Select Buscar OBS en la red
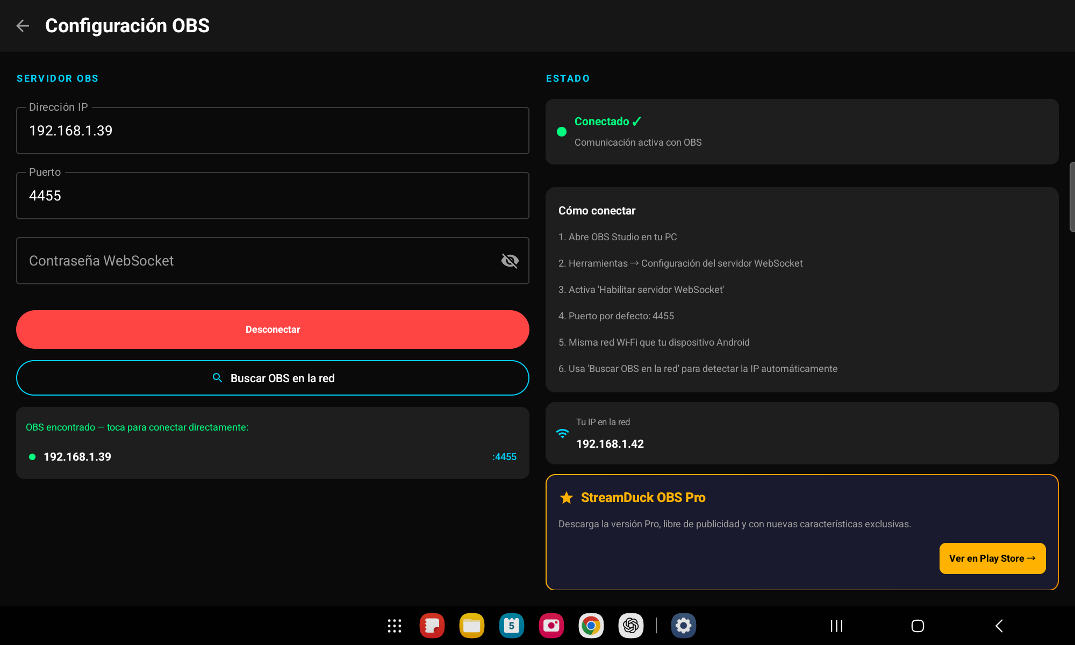Screen dimensions: 1075x645 pos(273,377)
